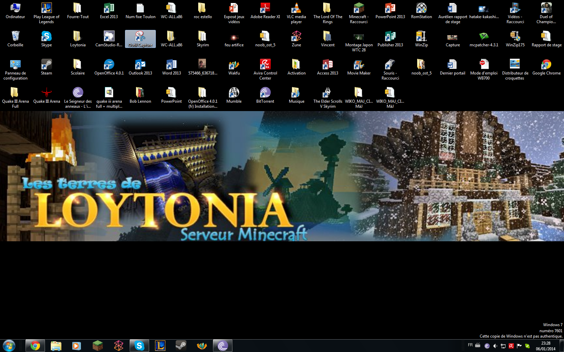Open Bob Lennon folder
The image size is (564, 352).
point(140,95)
